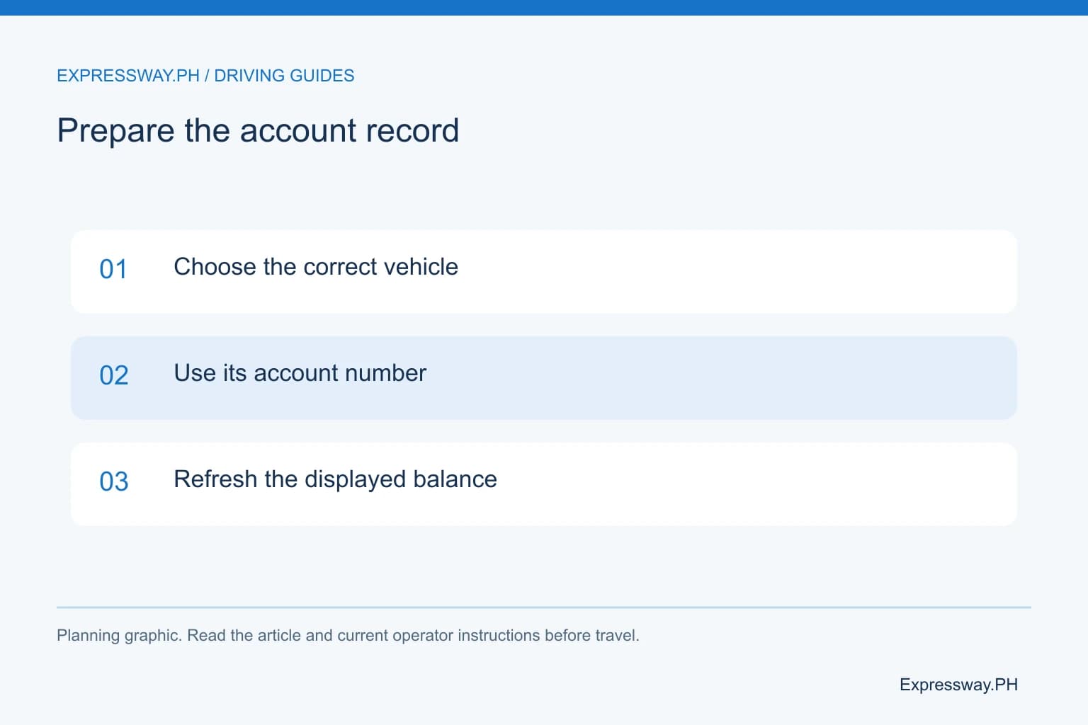Select the 'Refresh the displayed balance' step
Viewport: 1088px width, 725px height.
pos(544,484)
